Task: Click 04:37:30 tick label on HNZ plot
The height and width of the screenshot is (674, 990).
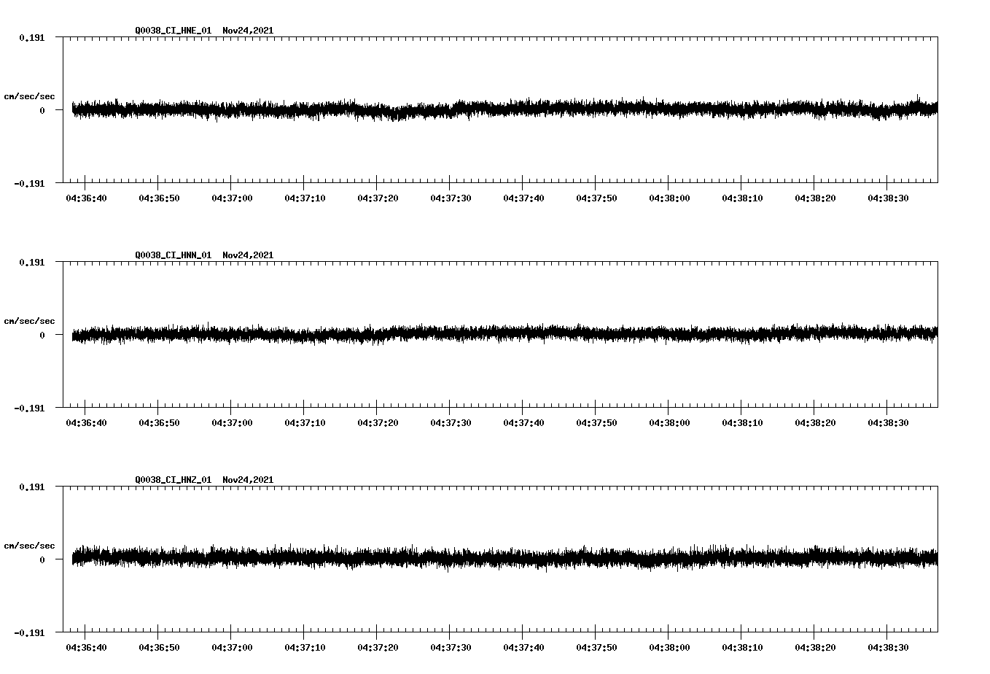Action: coord(451,648)
